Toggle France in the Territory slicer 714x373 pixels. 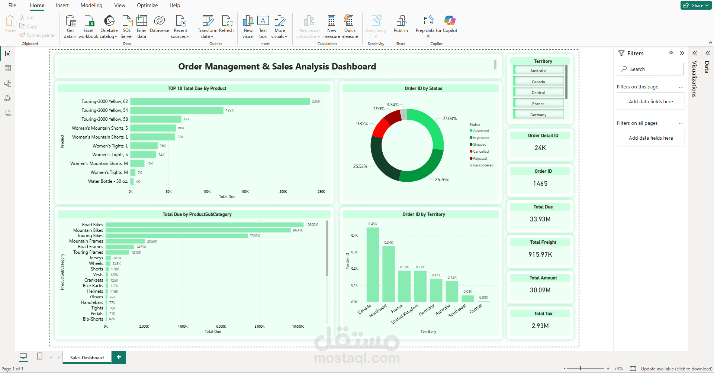(538, 104)
